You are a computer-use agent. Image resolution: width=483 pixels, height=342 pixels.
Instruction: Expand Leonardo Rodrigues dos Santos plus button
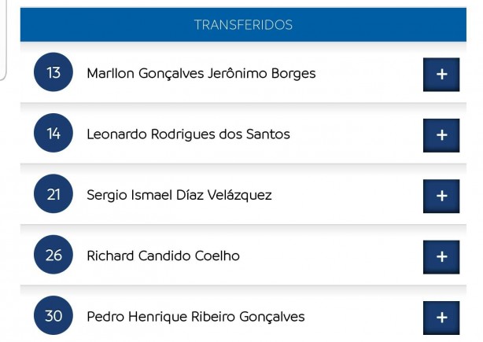[441, 135]
